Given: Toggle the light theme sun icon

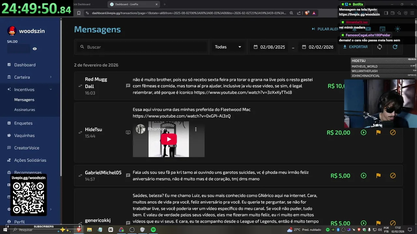Looking at the screenshot, I should [397, 29].
